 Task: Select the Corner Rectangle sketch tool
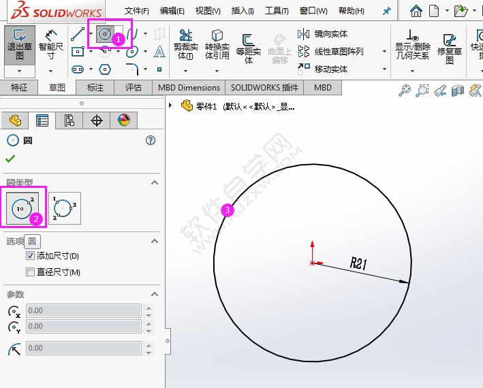(x=78, y=51)
